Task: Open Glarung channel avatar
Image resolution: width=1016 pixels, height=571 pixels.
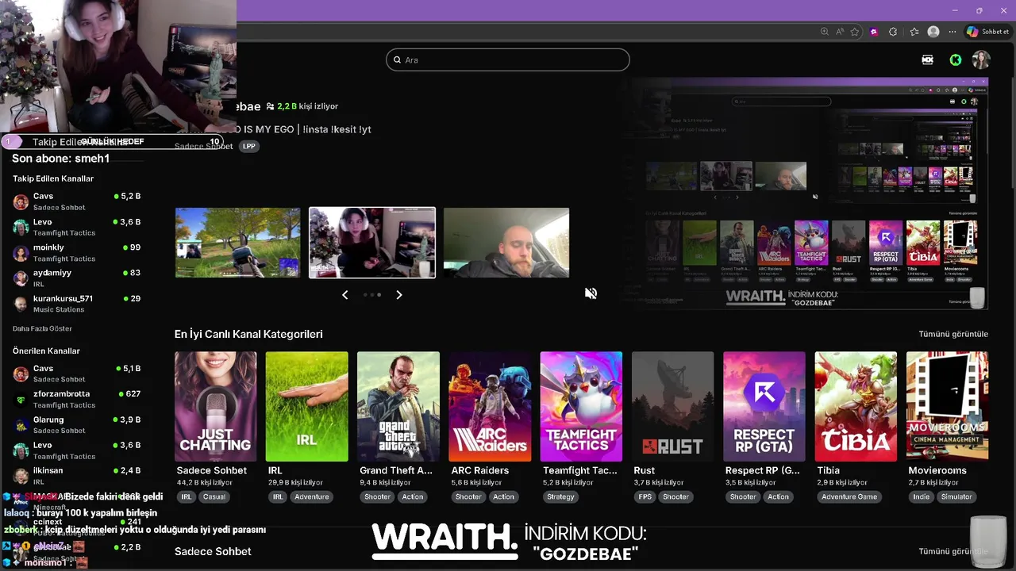Action: pos(21,424)
